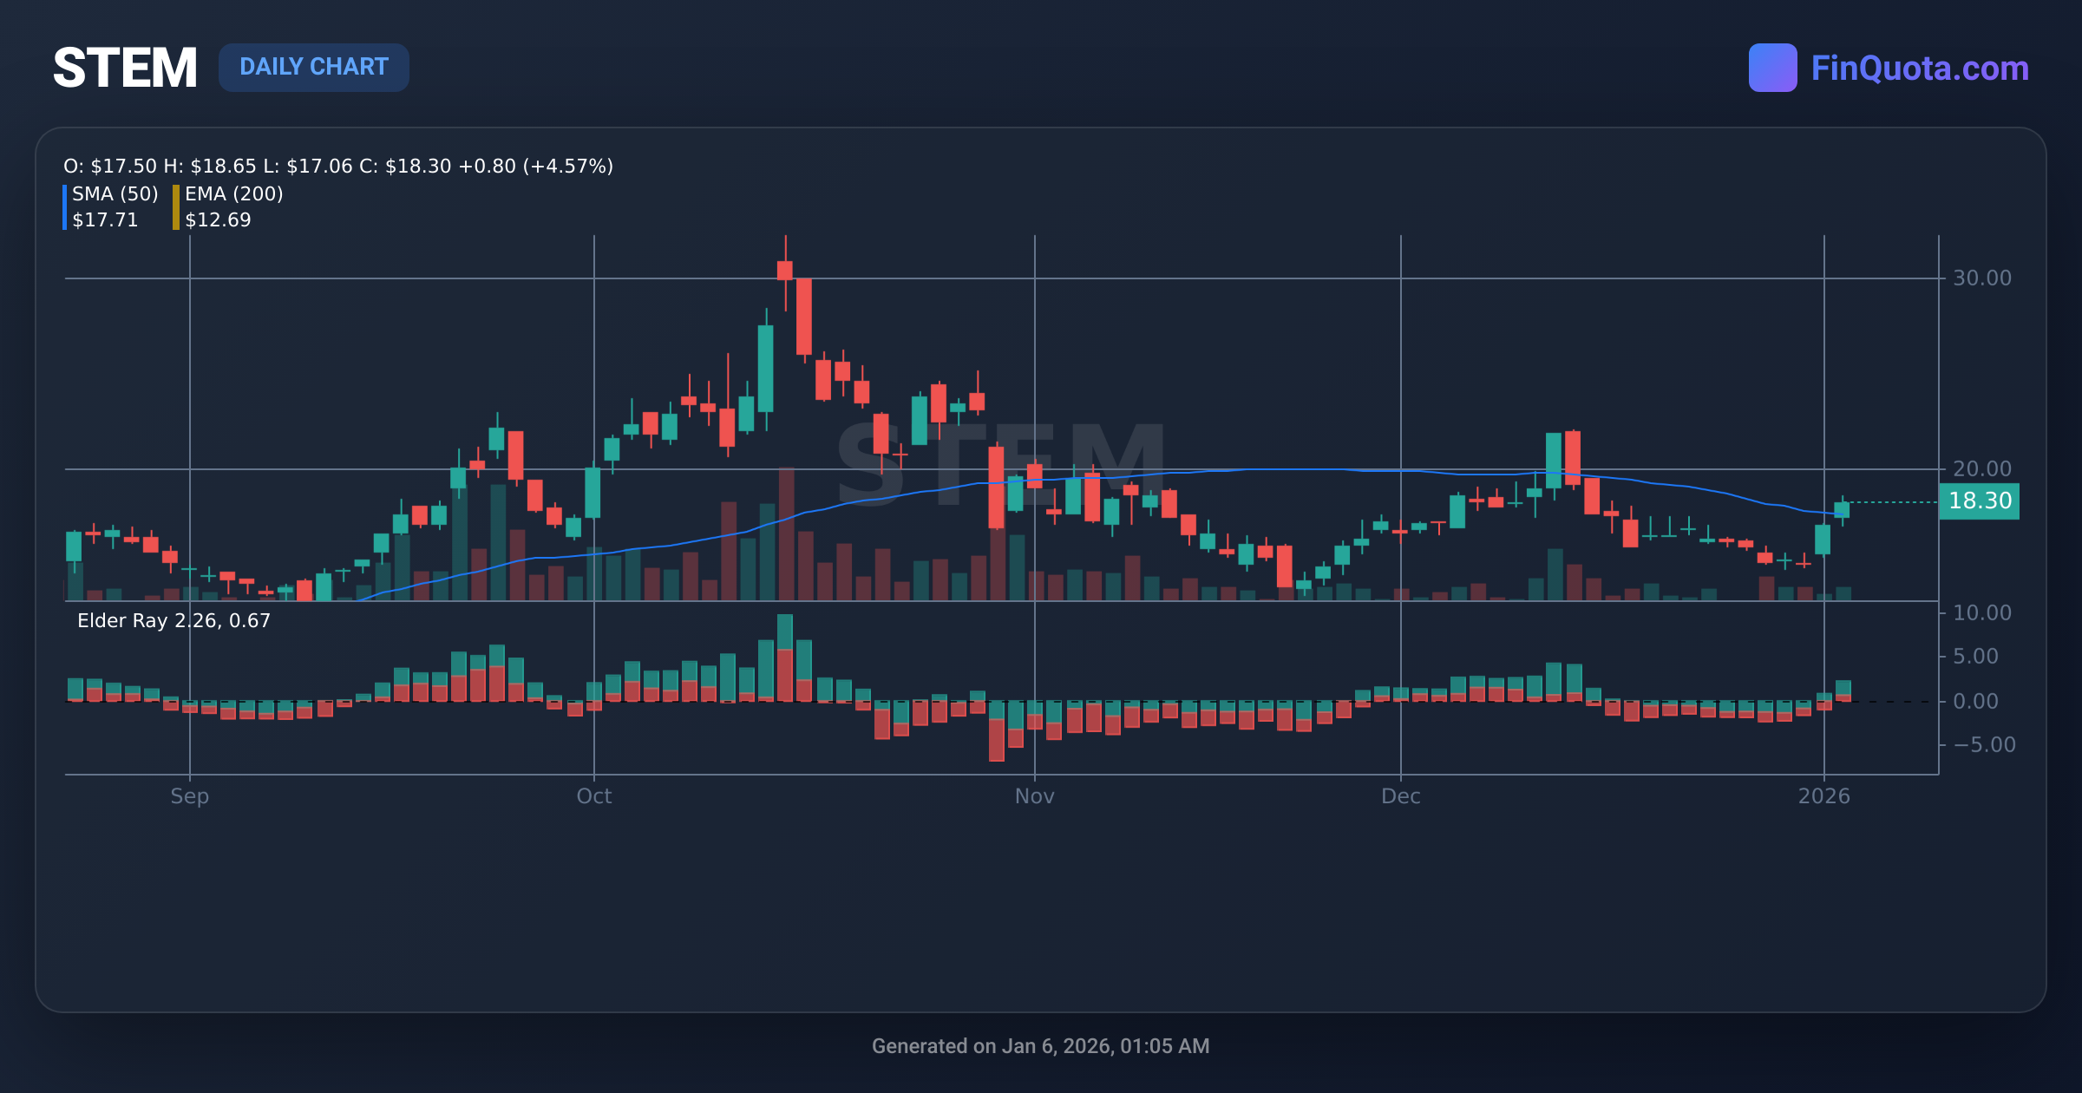Click the FinQuota.com logo icon
This screenshot has height=1093, width=2082.
[1772, 68]
